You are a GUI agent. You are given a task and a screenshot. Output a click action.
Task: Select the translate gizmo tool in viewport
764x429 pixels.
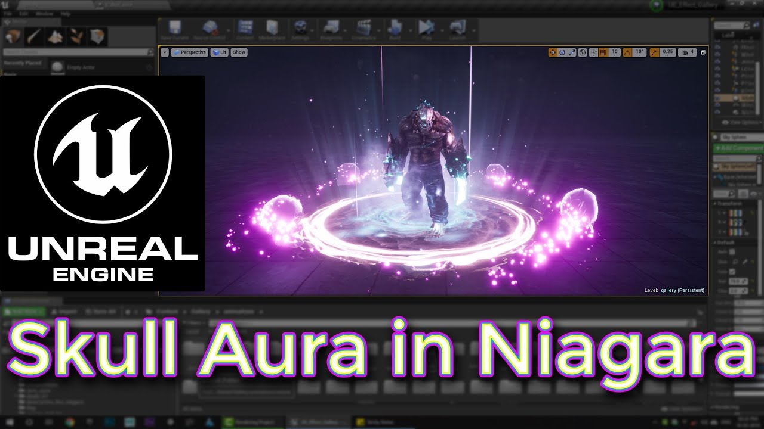click(553, 52)
